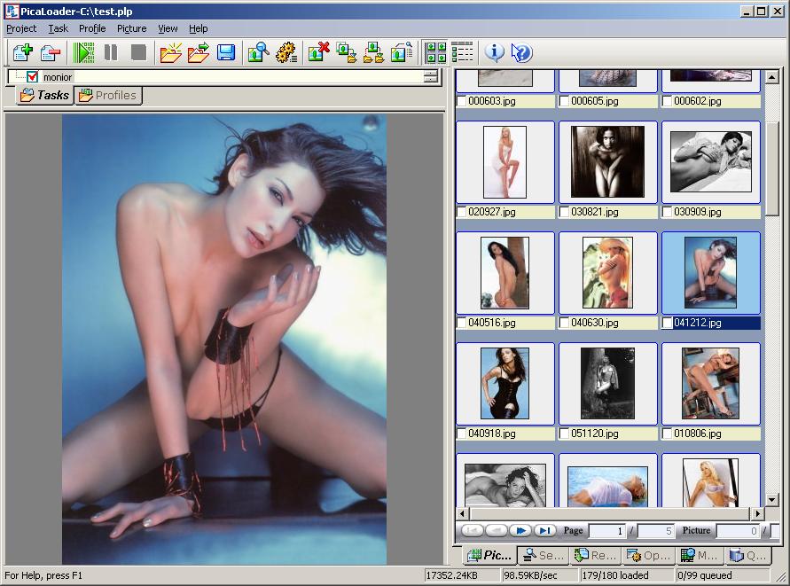This screenshot has height=586, width=790.
Task: Click the thumbnail list down scroll arrow
Action: coord(771,500)
